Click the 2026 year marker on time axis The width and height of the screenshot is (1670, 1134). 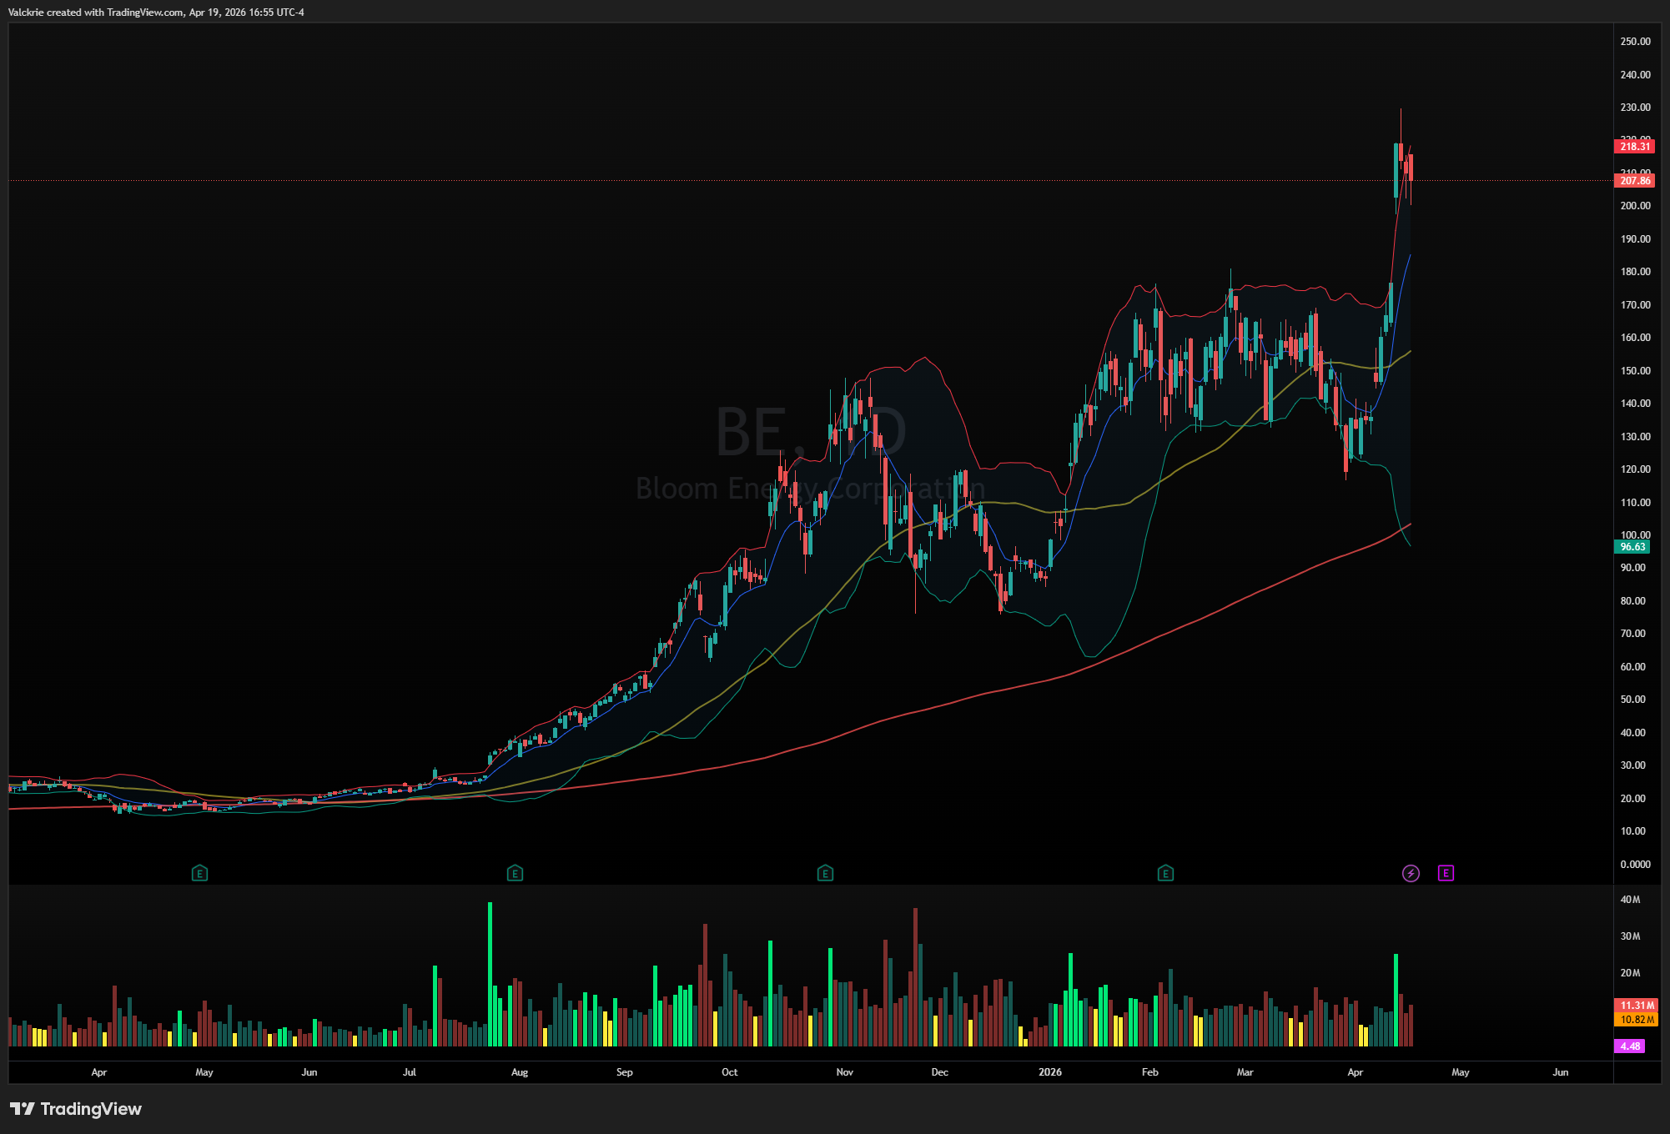pyautogui.click(x=1050, y=1072)
